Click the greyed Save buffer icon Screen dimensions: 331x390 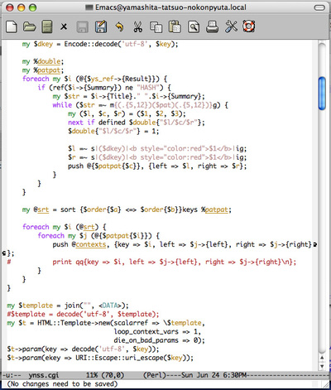coord(82,27)
